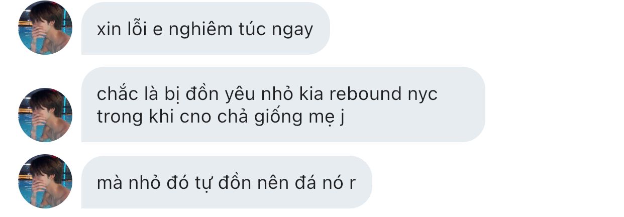624x217 pixels.
Task: Select profile picture beside 'mà nhỏ đó tự đồn' message
Action: pyautogui.click(x=45, y=181)
